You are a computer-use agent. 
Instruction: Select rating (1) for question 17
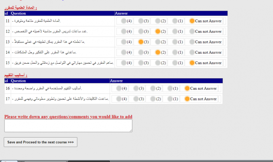coord(170,99)
